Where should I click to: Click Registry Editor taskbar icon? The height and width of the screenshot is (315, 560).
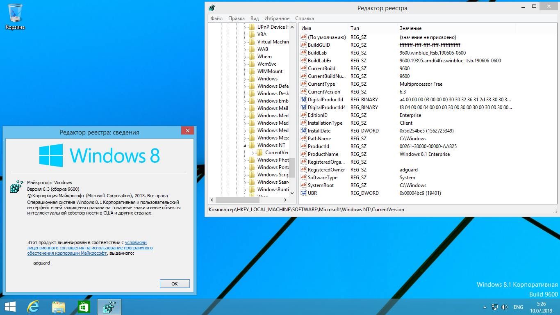[109, 307]
